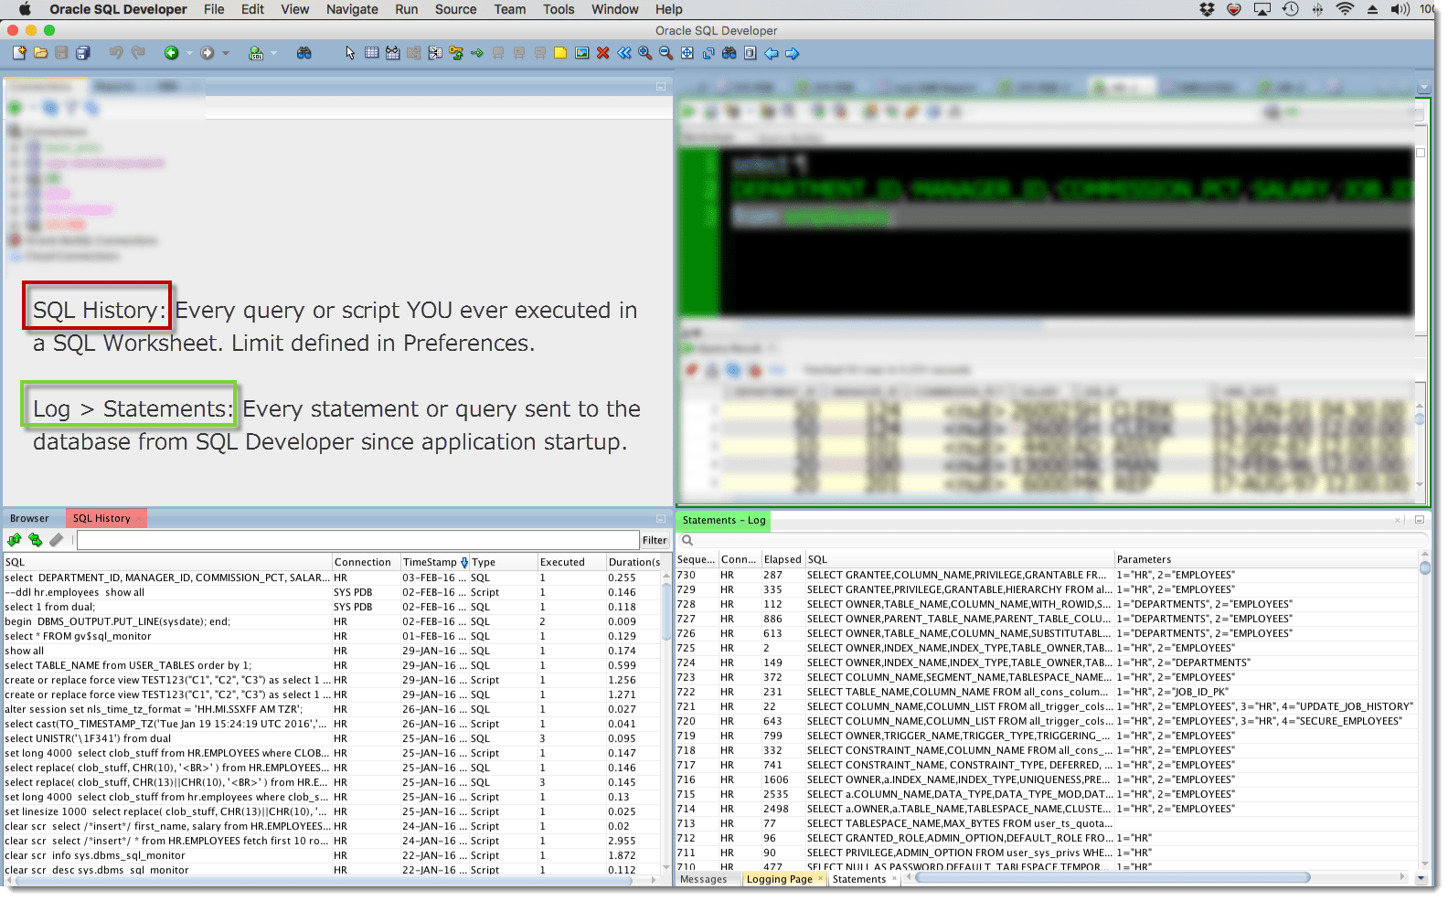Image resolution: width=1448 pixels, height=900 pixels.
Task: Sort by the Elapsed column header
Action: point(783,559)
